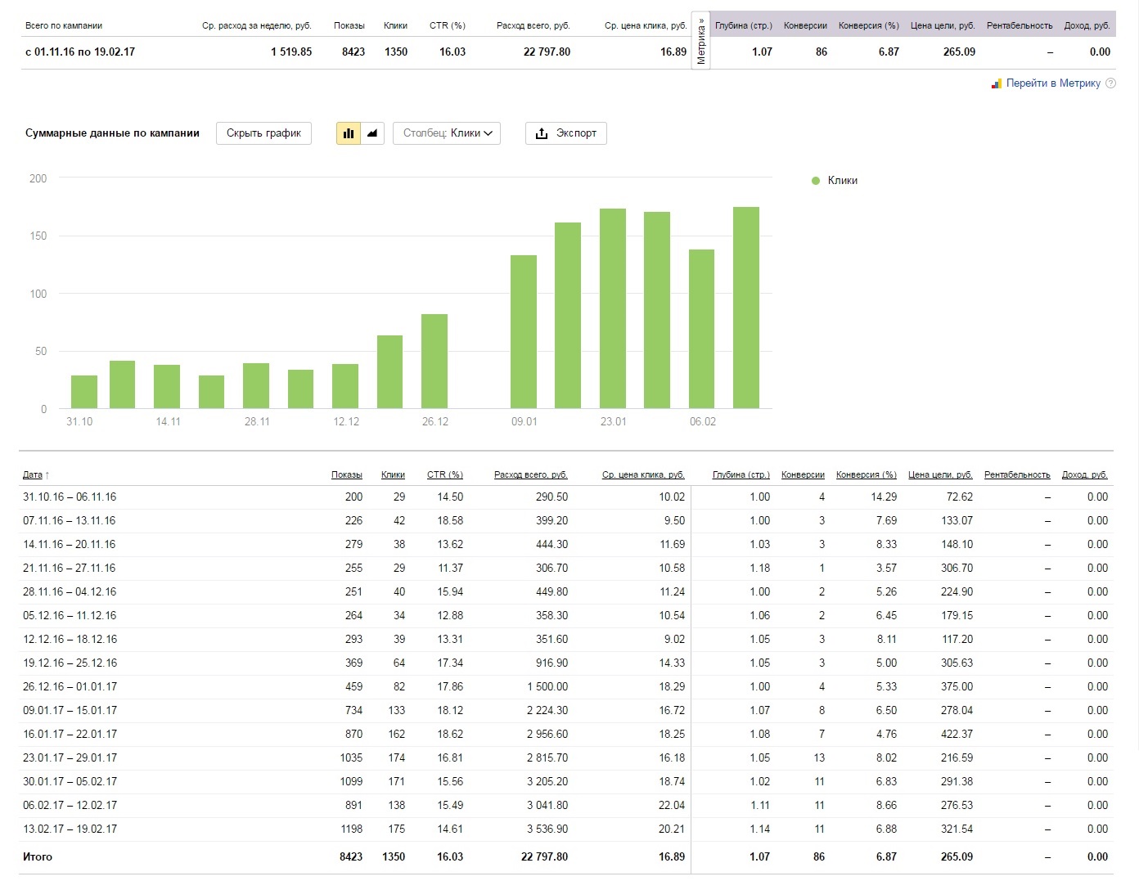Image resolution: width=1139 pixels, height=890 pixels.
Task: Sort table by Клики column header
Action: pyautogui.click(x=393, y=474)
